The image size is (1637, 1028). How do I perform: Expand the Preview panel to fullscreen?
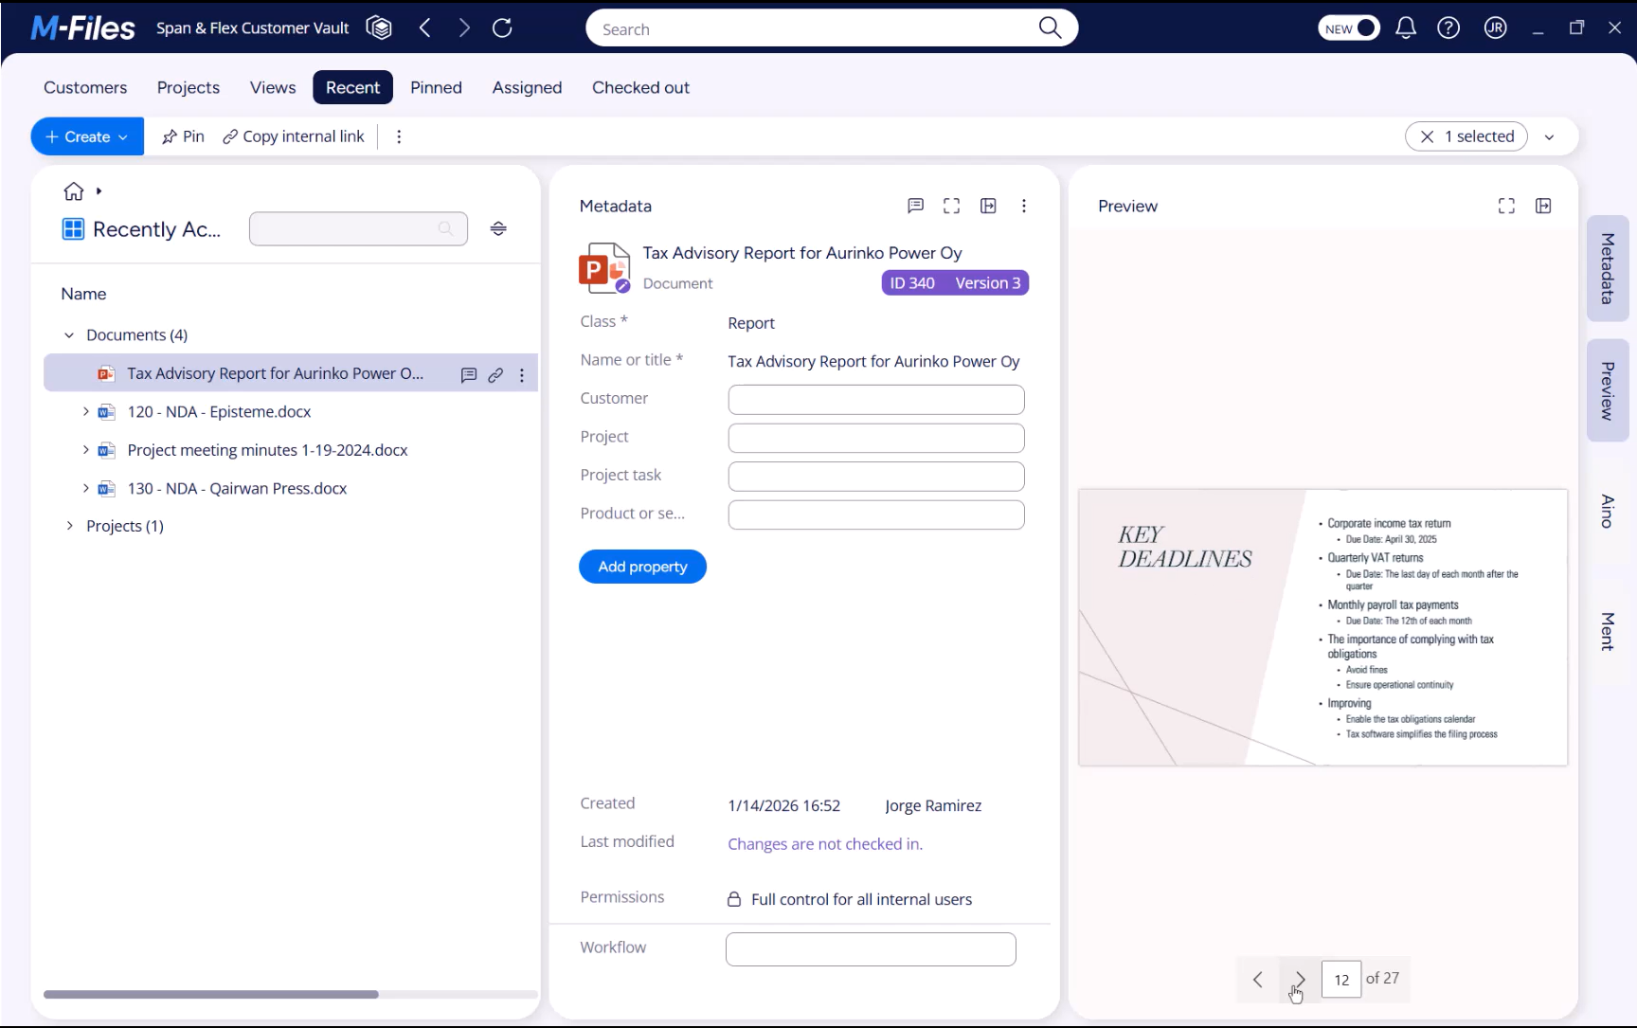pos(1506,206)
